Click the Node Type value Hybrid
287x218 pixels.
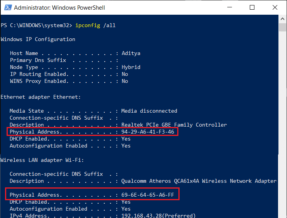point(131,67)
